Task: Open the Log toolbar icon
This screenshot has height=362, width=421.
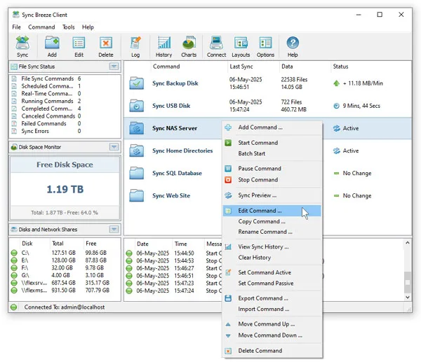Action: coord(135,46)
